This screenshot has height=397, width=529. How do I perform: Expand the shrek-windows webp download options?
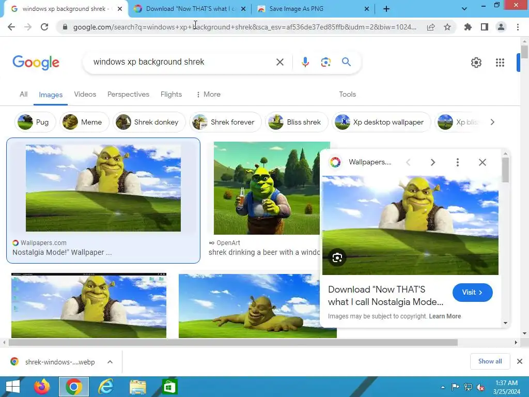click(110, 362)
